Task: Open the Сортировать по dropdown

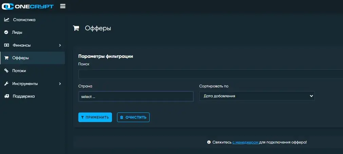Action: [257, 96]
